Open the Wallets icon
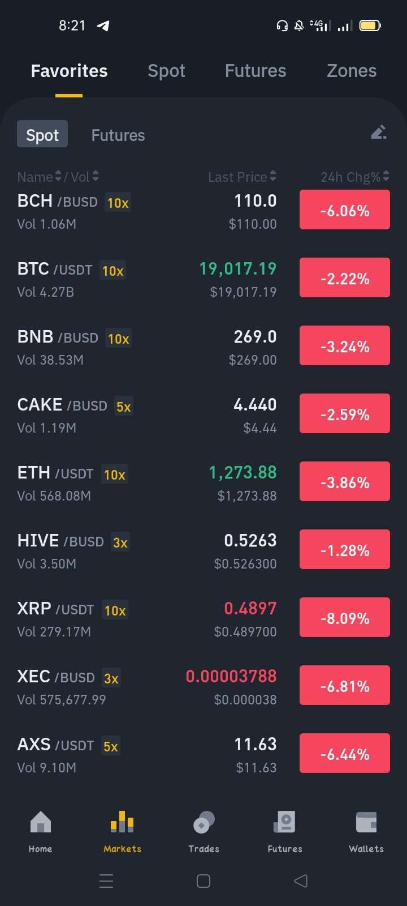Viewport: 407px width, 906px height. pyautogui.click(x=366, y=822)
